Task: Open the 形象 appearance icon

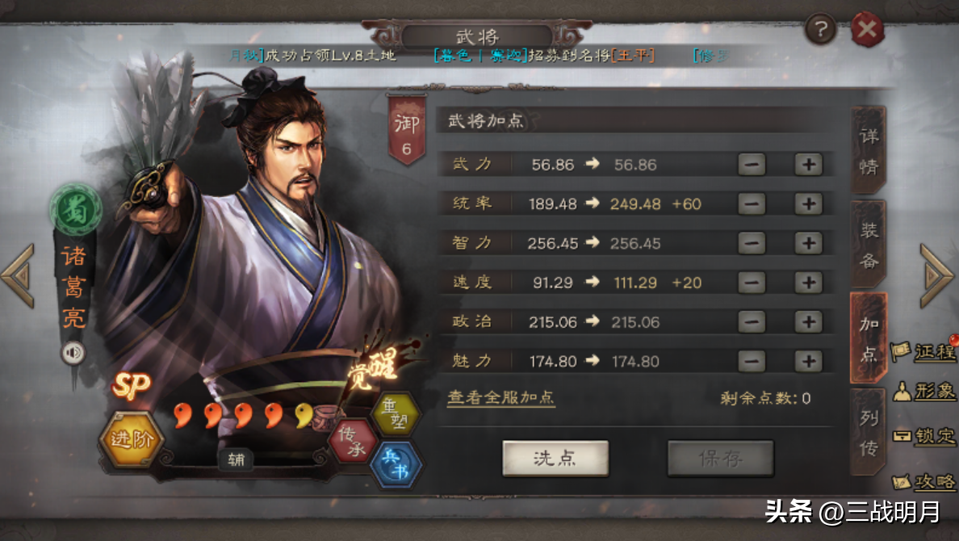Action: point(923,391)
